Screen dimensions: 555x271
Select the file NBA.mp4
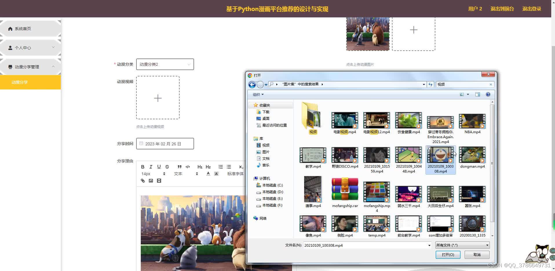pos(472,124)
